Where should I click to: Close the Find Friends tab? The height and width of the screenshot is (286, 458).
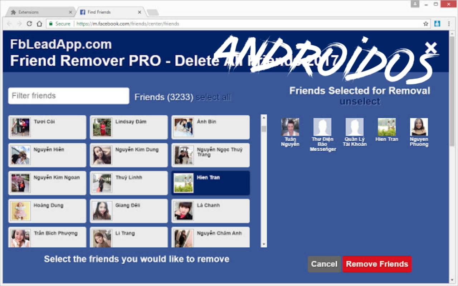[x=140, y=12]
